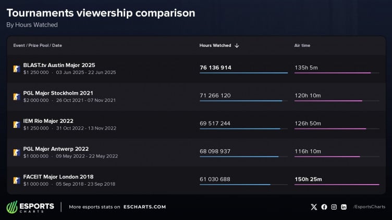The width and height of the screenshot is (392, 220).
Task: Open the BLAST.tv Austin Major 2025 title
Action: [x=59, y=65]
